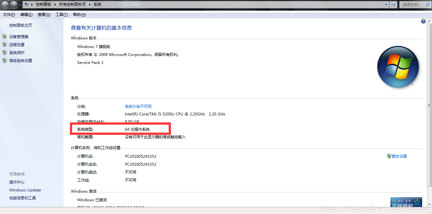
Task: Open the 帮助(H) menu
Action: click(x=79, y=15)
